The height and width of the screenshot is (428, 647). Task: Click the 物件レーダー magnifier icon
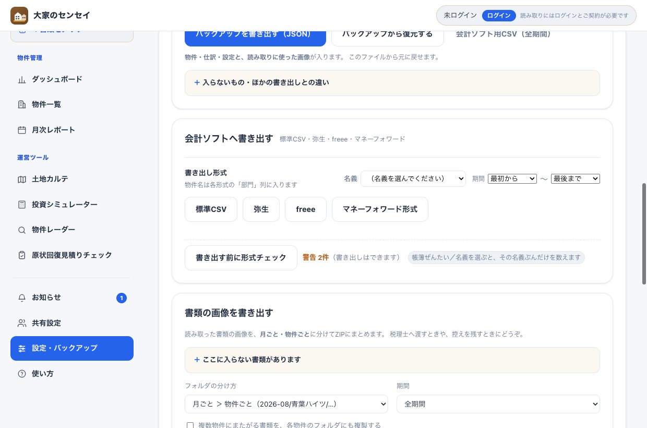[22, 230]
